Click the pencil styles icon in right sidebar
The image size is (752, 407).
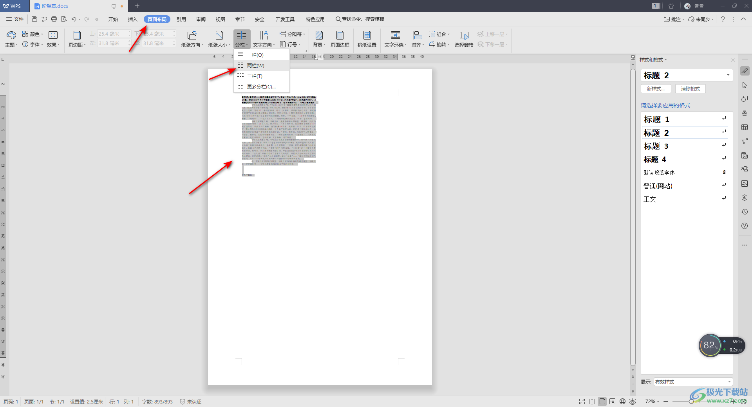745,71
